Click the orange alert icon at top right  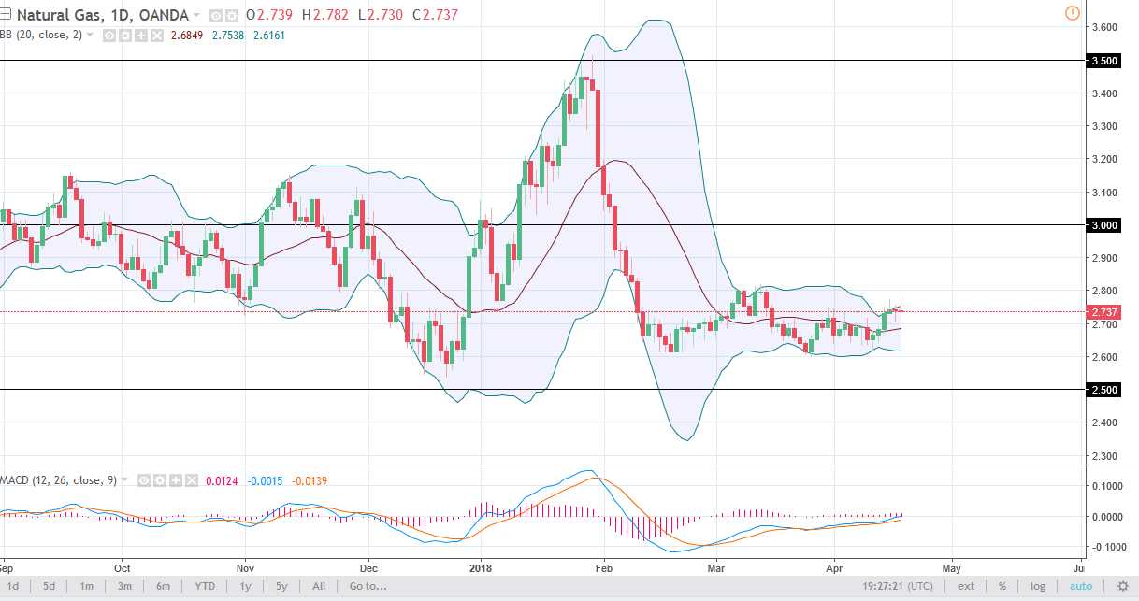pyautogui.click(x=1072, y=13)
